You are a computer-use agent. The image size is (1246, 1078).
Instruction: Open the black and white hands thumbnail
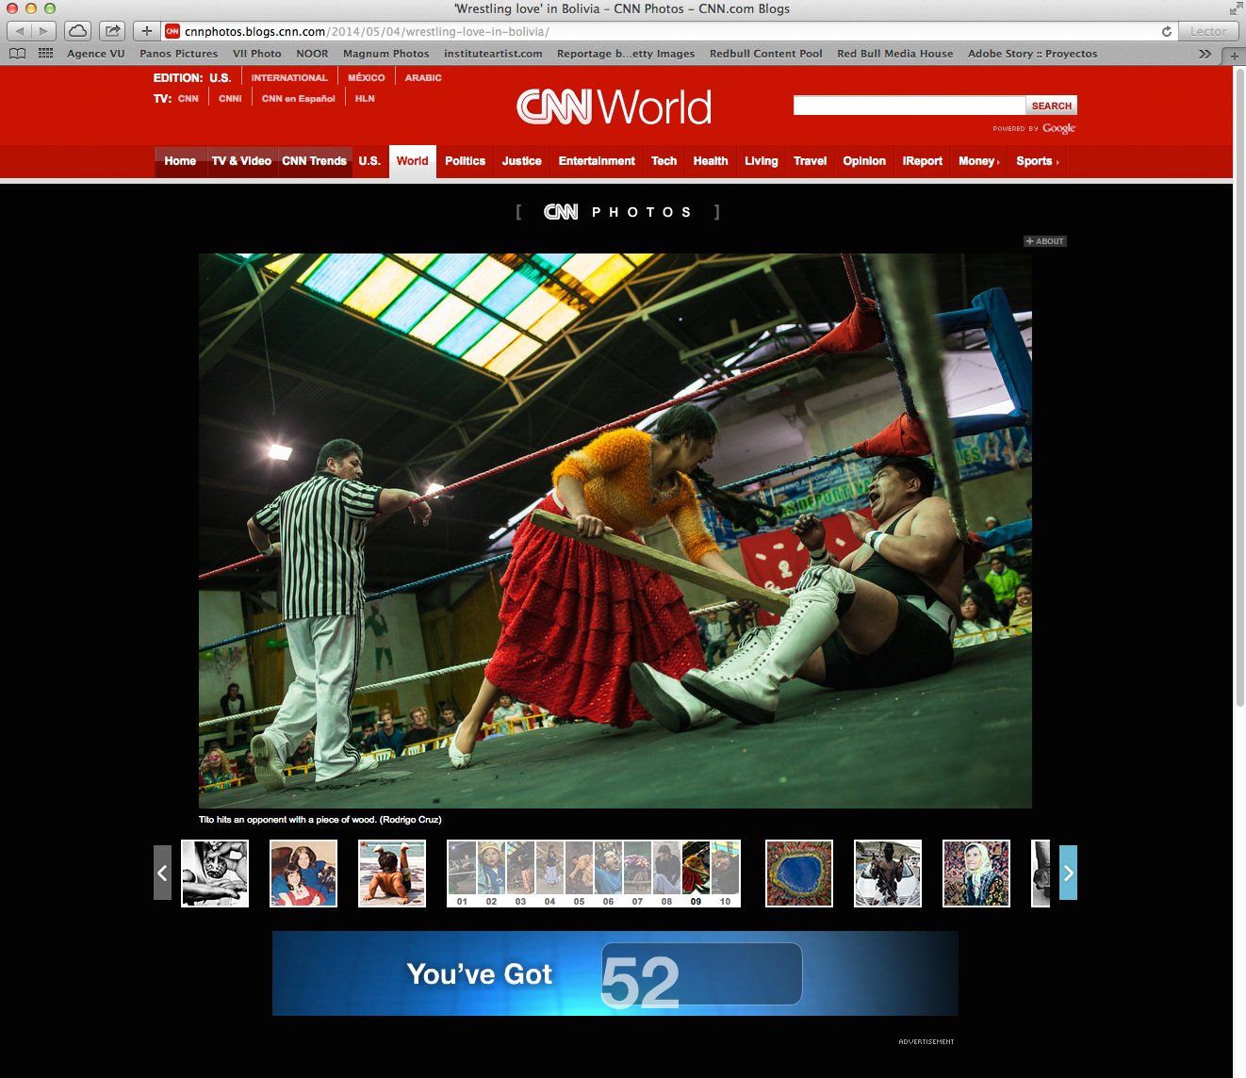coord(215,874)
